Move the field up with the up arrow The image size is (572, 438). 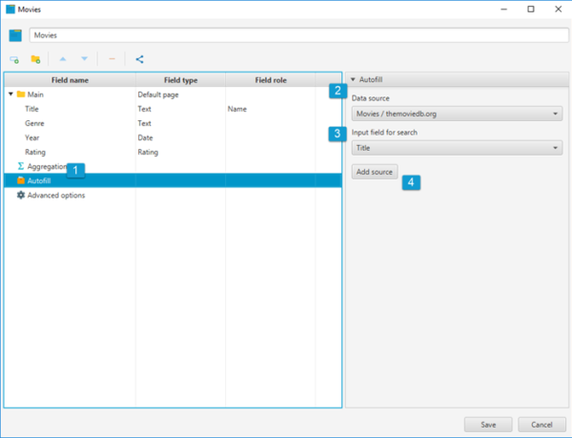(63, 59)
